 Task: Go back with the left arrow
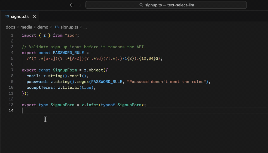(x=71, y=5)
